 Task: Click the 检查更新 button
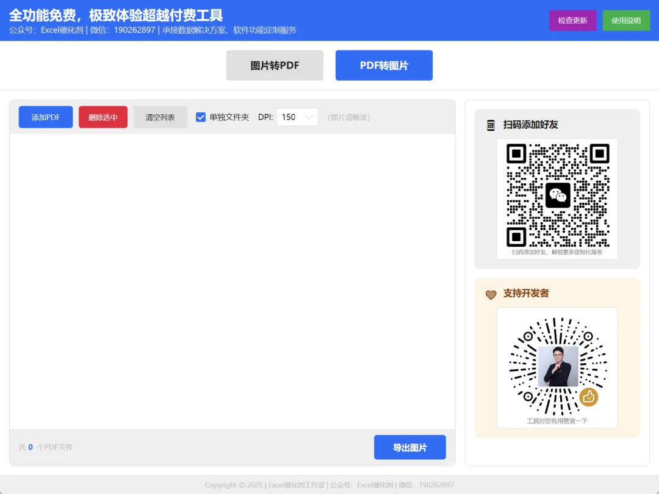click(x=572, y=21)
